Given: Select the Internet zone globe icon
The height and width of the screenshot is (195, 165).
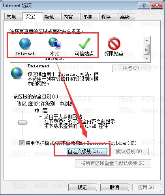Looking at the screenshot, I should [25, 44].
